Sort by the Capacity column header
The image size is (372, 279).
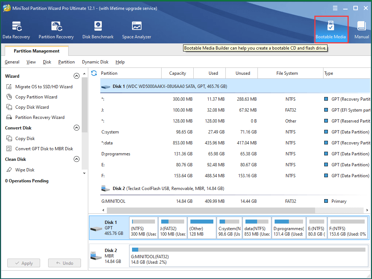tap(178, 73)
